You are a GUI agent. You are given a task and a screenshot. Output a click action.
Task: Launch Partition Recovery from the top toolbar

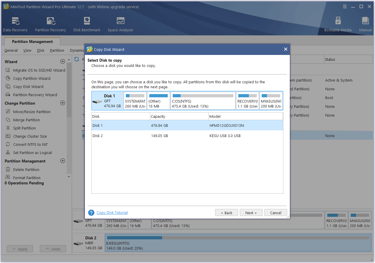pos(50,23)
